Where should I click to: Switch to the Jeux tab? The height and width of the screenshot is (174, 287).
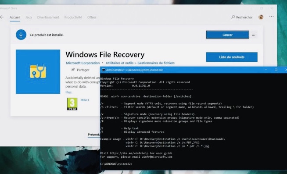[29, 18]
